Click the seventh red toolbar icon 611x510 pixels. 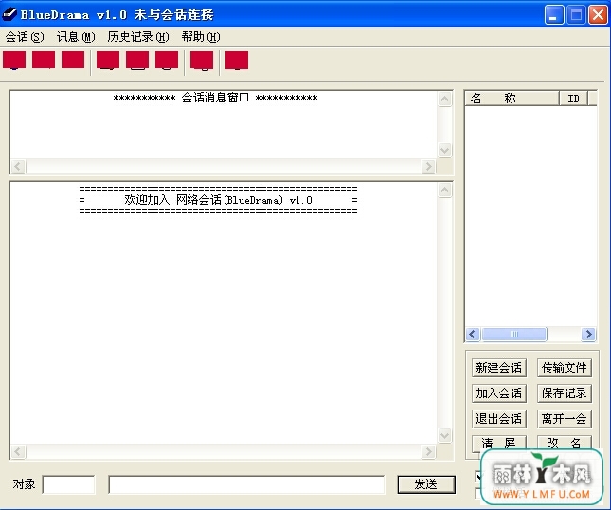point(202,61)
